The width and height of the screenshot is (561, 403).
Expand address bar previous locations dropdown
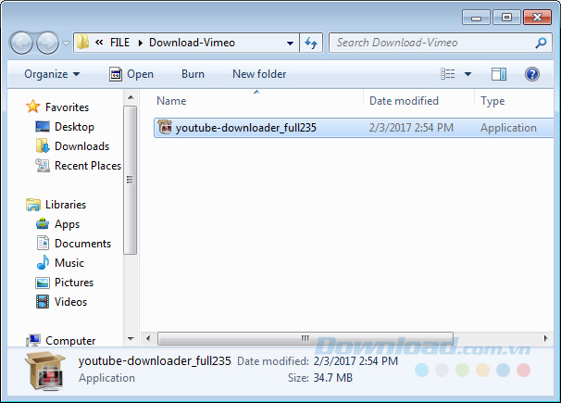click(290, 44)
